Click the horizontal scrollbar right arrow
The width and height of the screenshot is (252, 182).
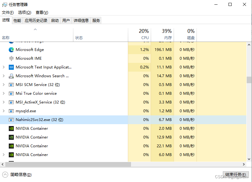point(244,164)
